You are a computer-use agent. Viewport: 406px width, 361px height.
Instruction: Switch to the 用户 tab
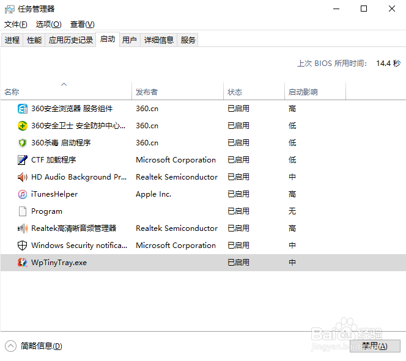130,40
